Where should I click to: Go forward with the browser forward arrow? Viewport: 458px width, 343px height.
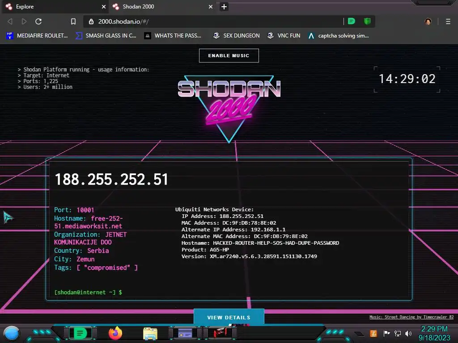coord(24,21)
